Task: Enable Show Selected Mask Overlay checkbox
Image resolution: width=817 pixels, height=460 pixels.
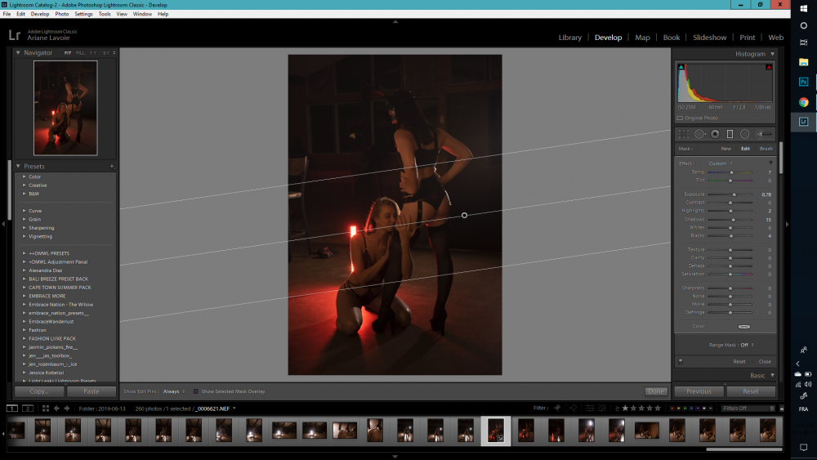Action: 196,391
